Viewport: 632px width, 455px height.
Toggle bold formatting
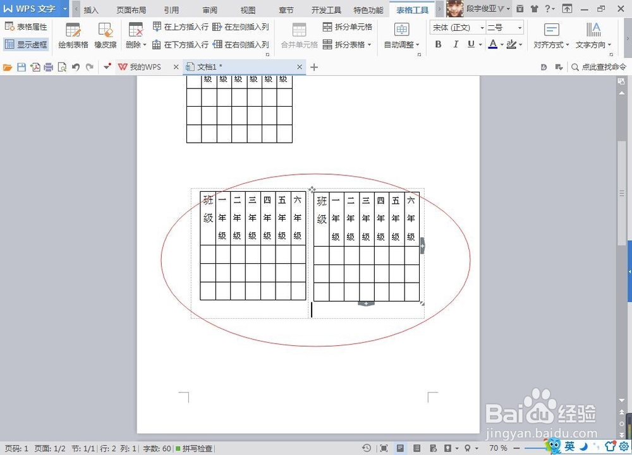point(439,44)
